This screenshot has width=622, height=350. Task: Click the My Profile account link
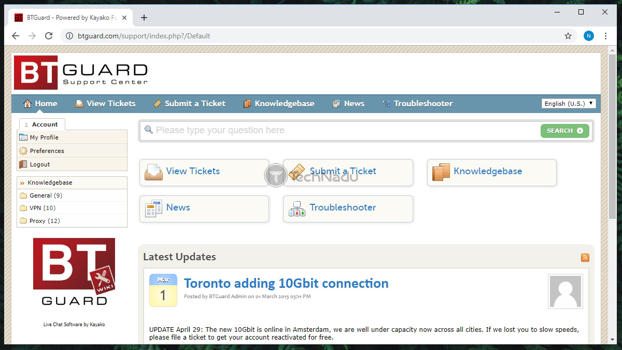tap(44, 137)
